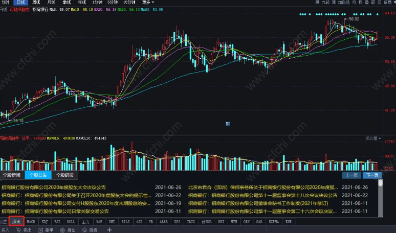
Task: Click the 画 drawing tool button
Action: point(317,2)
